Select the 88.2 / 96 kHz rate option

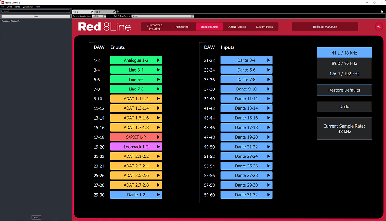pyautogui.click(x=344, y=63)
